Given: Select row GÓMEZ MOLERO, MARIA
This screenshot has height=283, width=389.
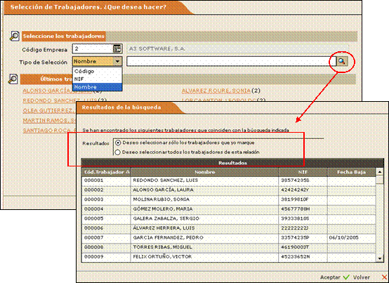Looking at the screenshot, I should (229, 209).
